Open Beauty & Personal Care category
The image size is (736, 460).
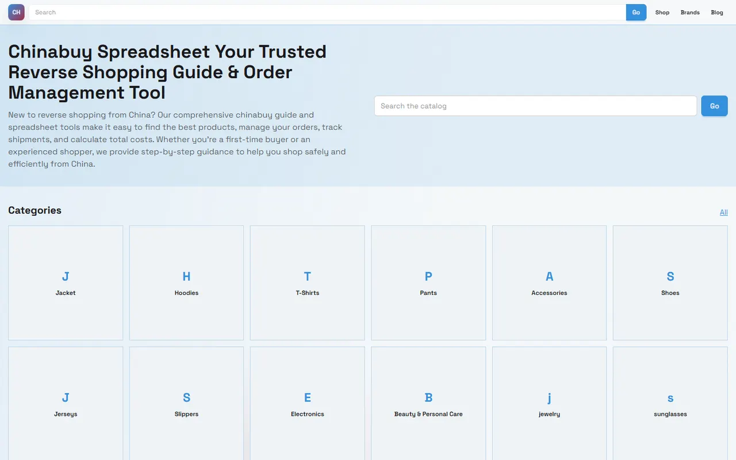tap(428, 403)
